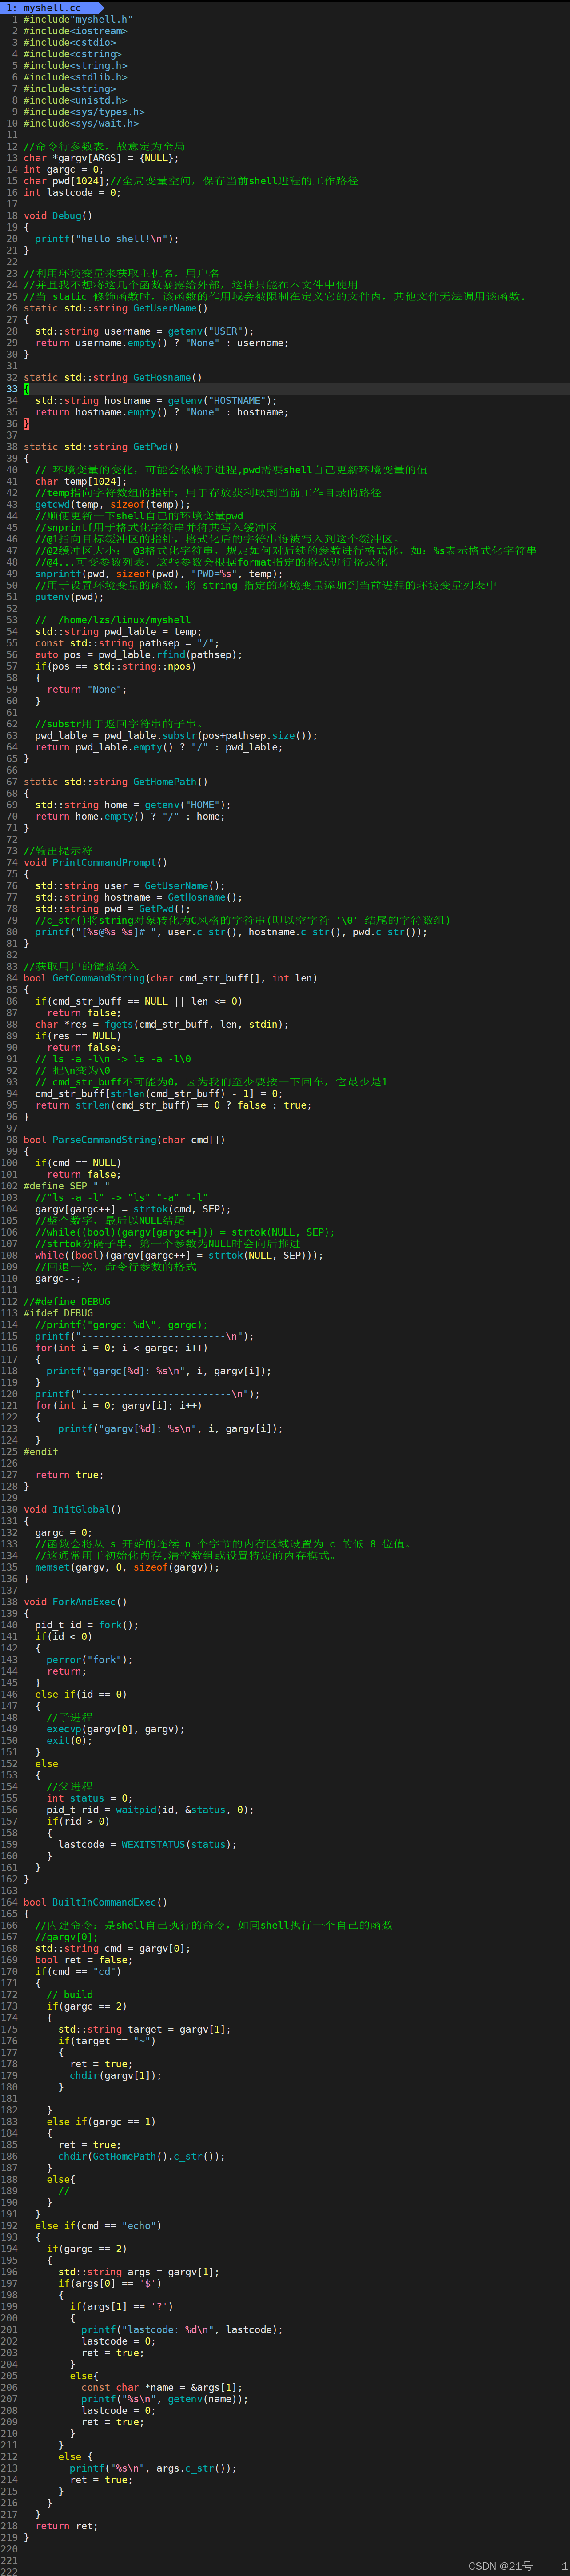Click the "return ret;" statement on line 218
The height and width of the screenshot is (2576, 570).
pyautogui.click(x=67, y=2526)
